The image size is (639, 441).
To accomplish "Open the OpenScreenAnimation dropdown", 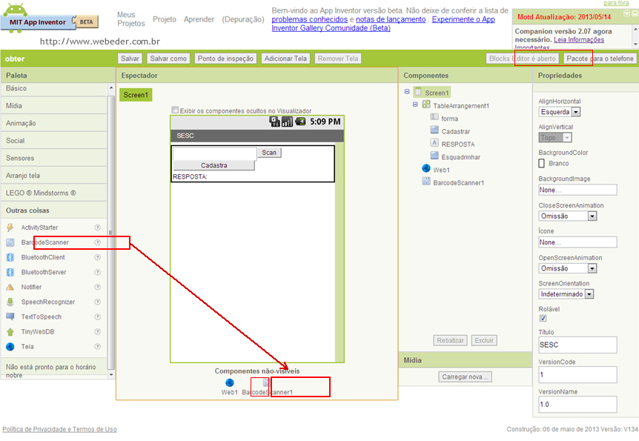I will (x=568, y=268).
